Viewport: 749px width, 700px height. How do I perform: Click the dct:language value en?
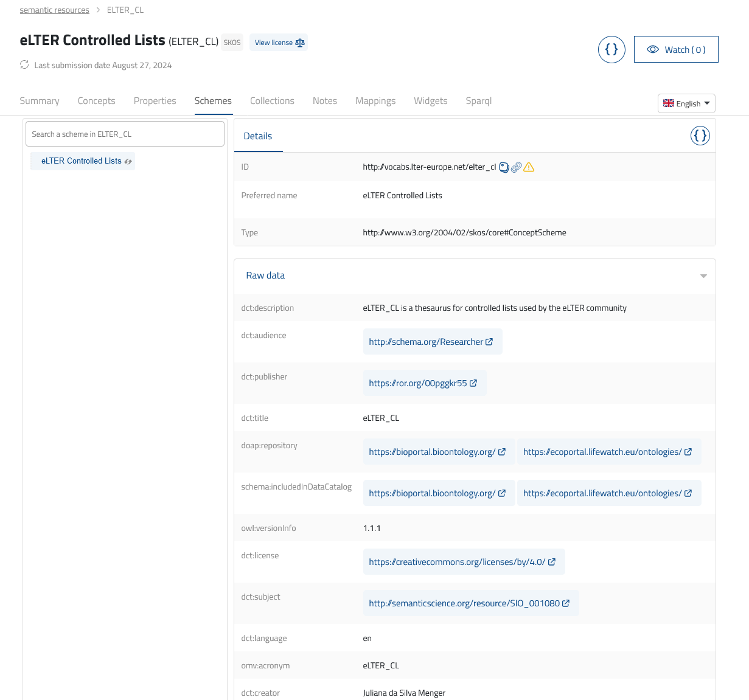coord(367,638)
